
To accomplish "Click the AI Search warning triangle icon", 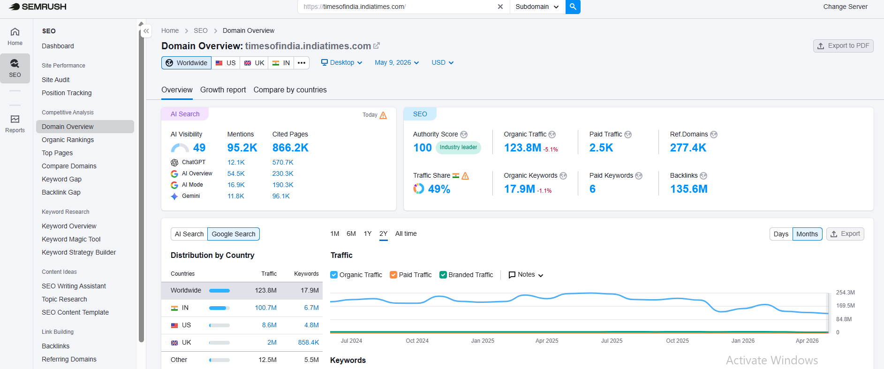I will click(x=383, y=115).
